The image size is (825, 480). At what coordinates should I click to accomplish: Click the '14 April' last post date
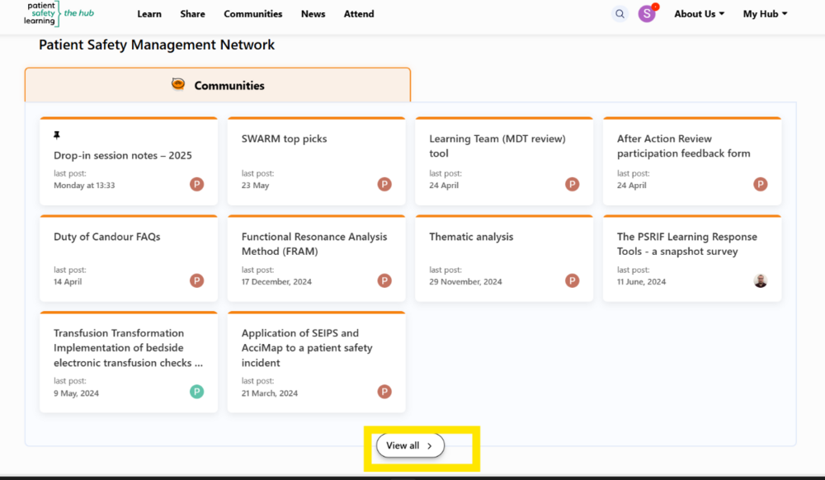[x=68, y=281]
